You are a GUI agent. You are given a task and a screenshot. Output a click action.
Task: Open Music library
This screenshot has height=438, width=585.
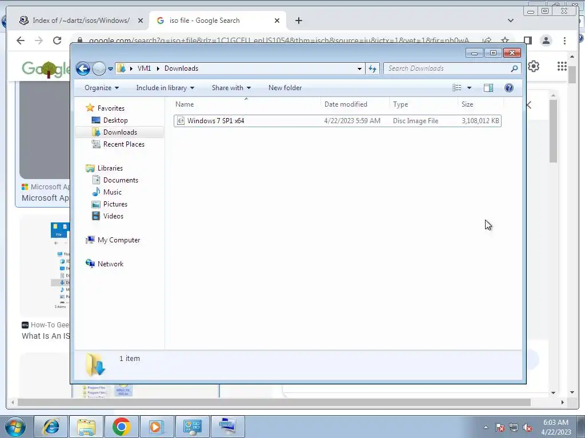pyautogui.click(x=113, y=192)
